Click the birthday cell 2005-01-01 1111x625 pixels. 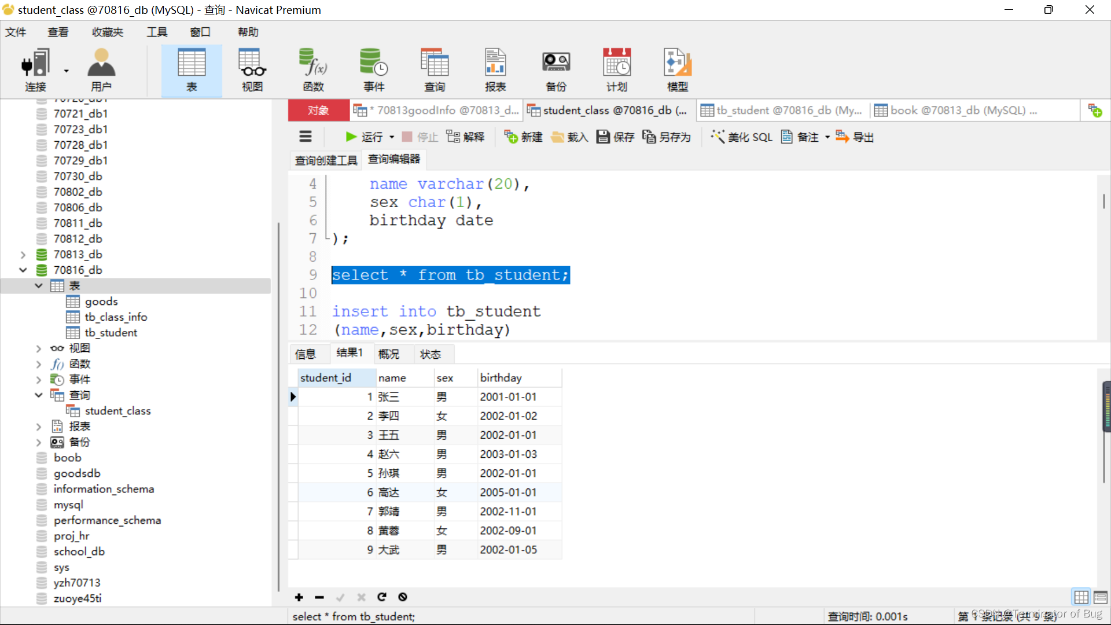tap(519, 492)
